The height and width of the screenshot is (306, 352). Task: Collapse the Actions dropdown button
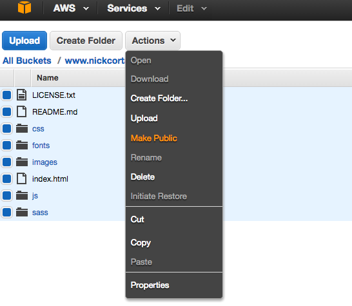click(x=153, y=41)
